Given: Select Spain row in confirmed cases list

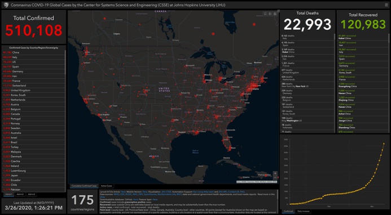Looking at the screenshot, I should point(33,66).
